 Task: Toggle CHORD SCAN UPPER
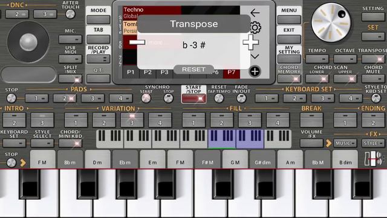point(345,79)
